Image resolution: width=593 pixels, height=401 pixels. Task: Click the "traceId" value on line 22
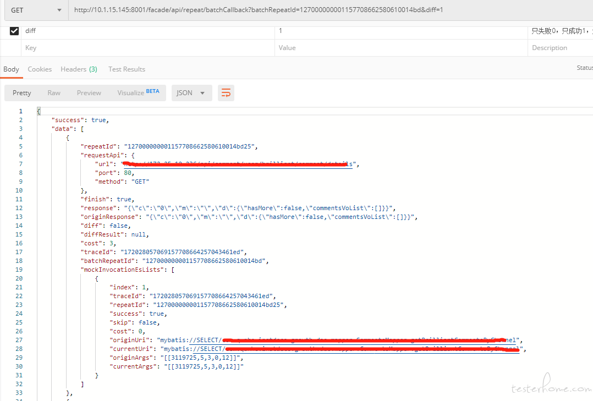212,296
